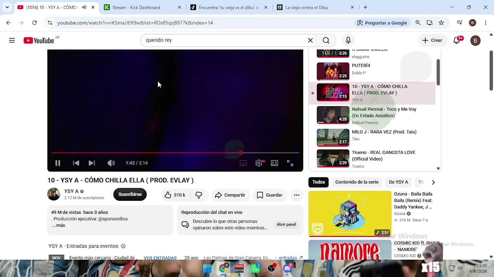The height and width of the screenshot is (277, 494).
Task: Open OBS Studio from taskbar
Action: (x=272, y=269)
